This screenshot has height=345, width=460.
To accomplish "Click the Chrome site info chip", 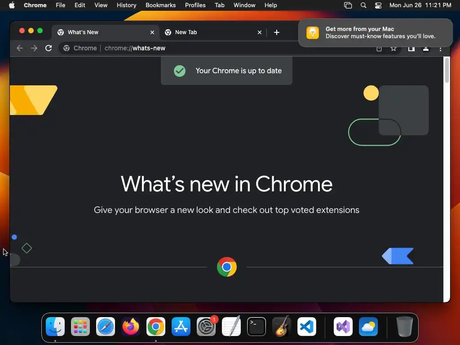I will (80, 48).
